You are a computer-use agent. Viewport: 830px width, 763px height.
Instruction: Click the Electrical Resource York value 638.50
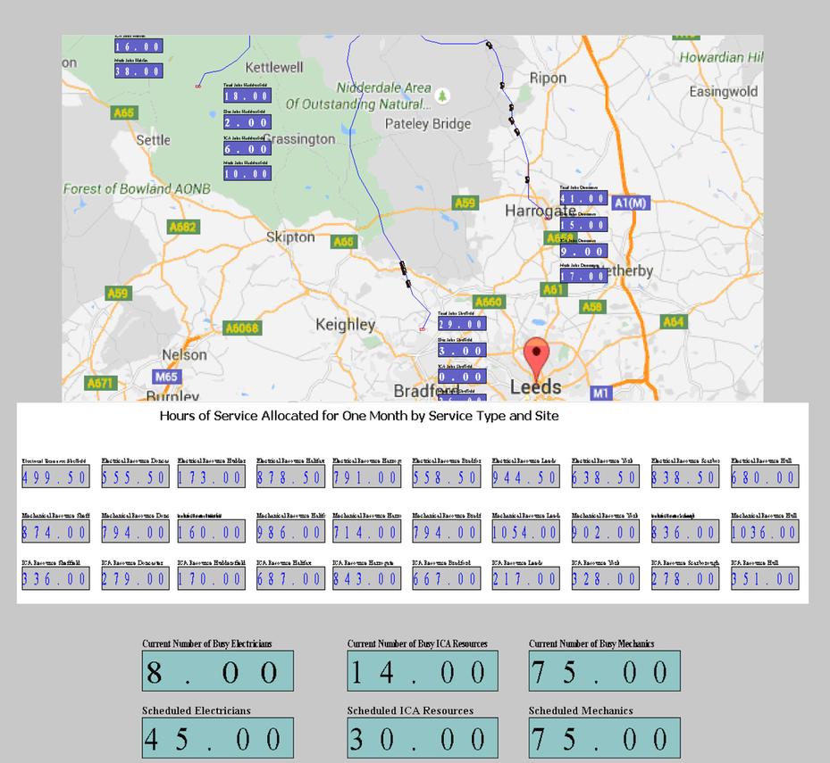(x=605, y=477)
